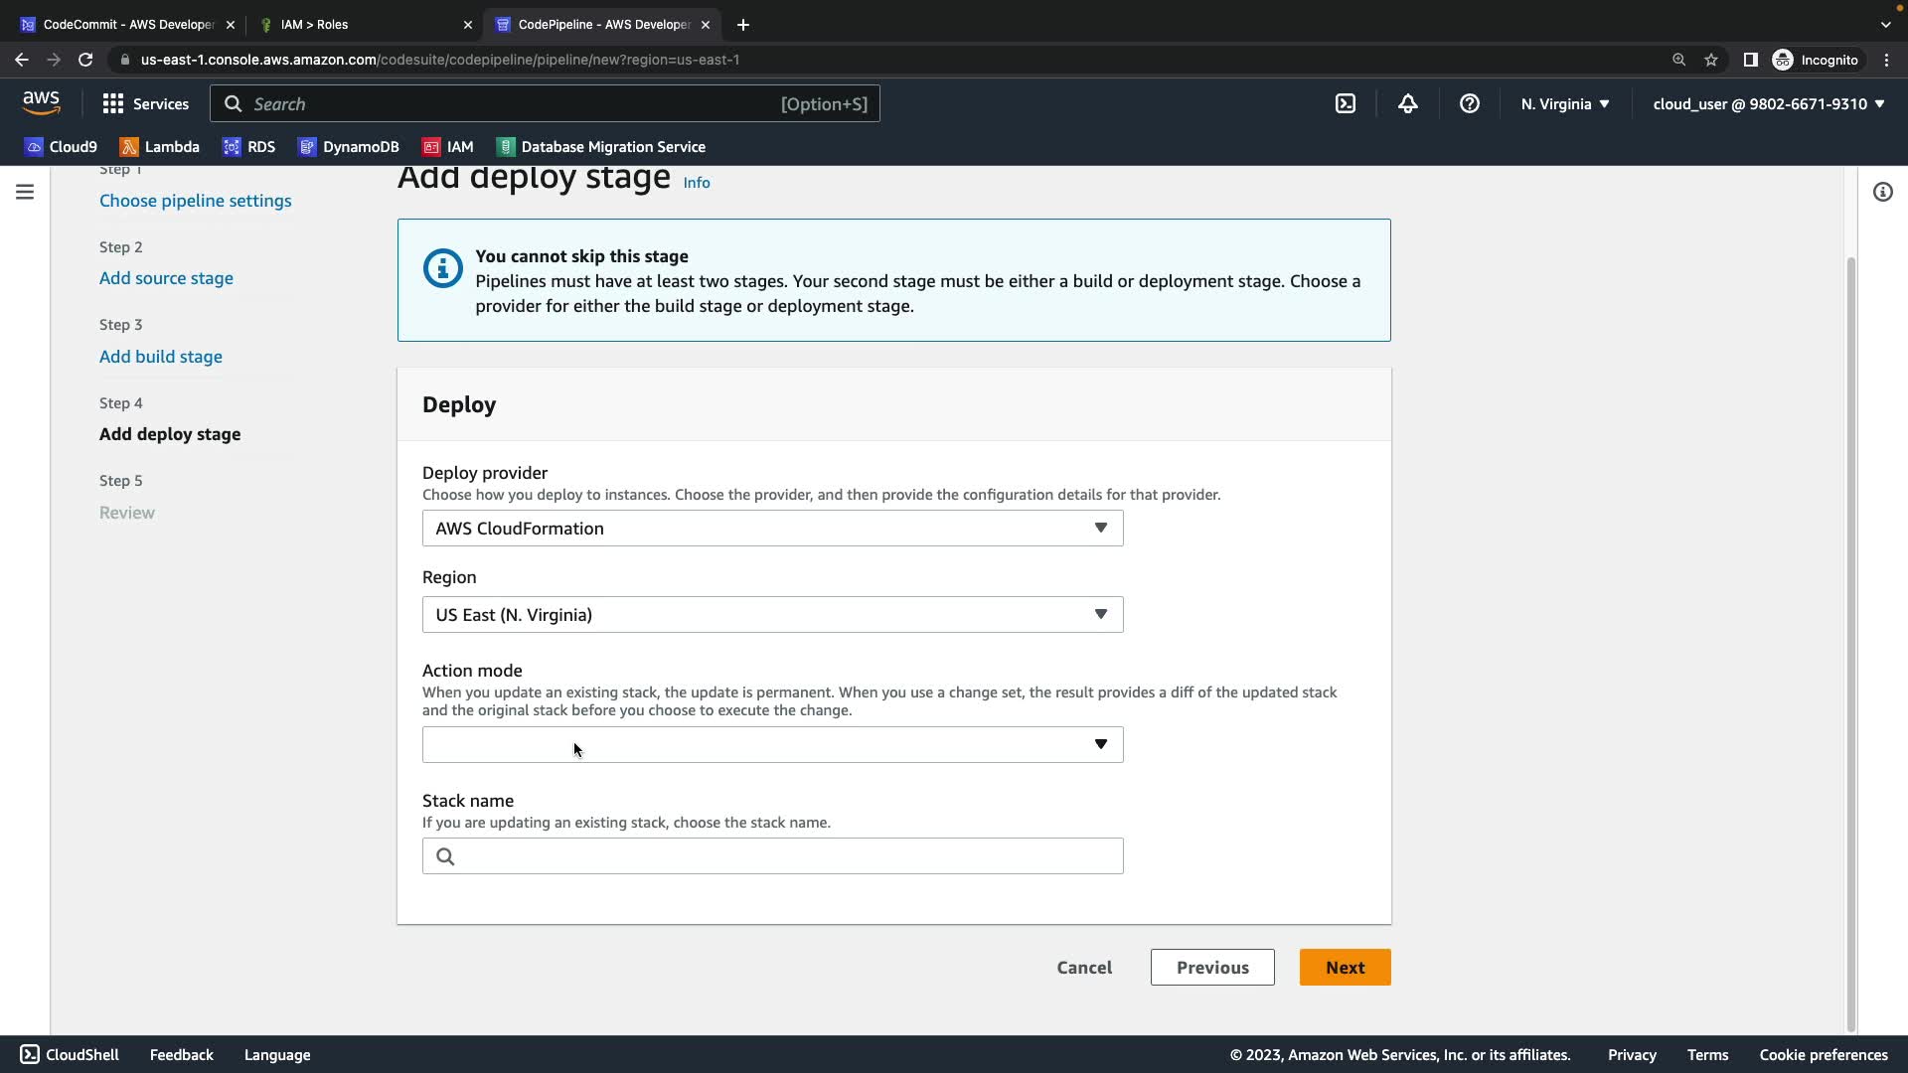Image resolution: width=1908 pixels, height=1073 pixels.
Task: Click the AWS logo home icon
Action: (41, 102)
